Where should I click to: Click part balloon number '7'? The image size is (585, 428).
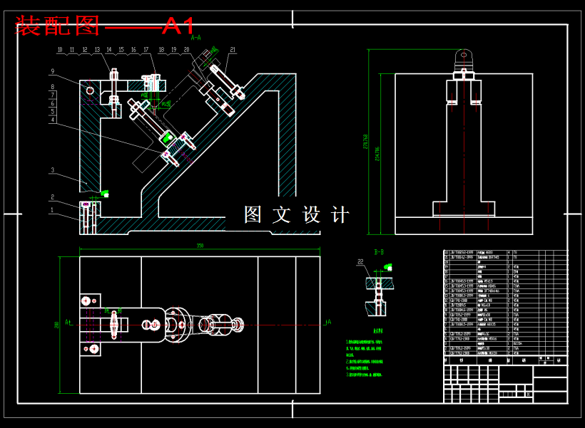(x=53, y=95)
